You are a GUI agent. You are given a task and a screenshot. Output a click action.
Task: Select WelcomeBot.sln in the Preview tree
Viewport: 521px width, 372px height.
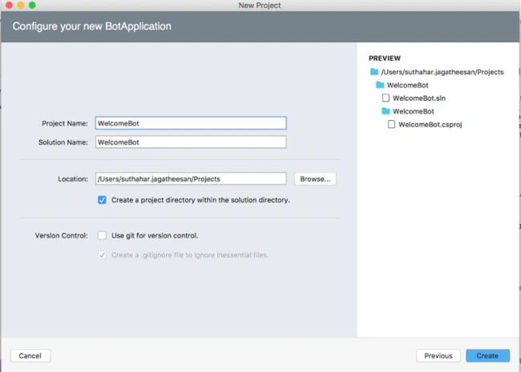(x=419, y=98)
